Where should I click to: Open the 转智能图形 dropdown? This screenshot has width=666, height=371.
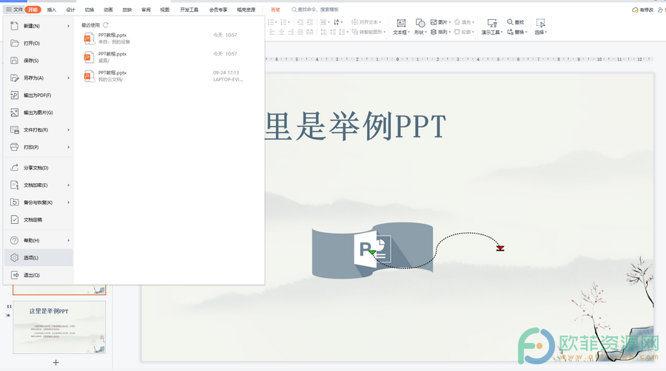[369, 33]
